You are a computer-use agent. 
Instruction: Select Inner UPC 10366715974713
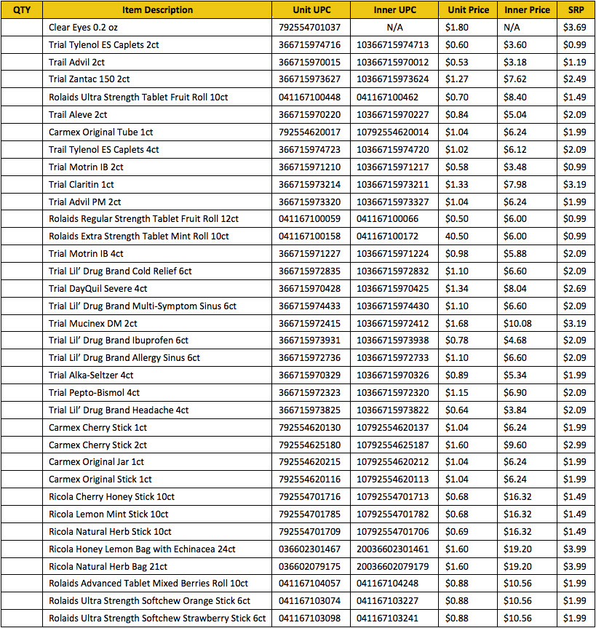392,45
